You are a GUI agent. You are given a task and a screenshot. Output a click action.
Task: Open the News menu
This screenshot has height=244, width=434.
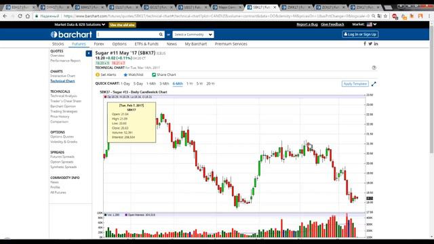pyautogui.click(x=172, y=44)
